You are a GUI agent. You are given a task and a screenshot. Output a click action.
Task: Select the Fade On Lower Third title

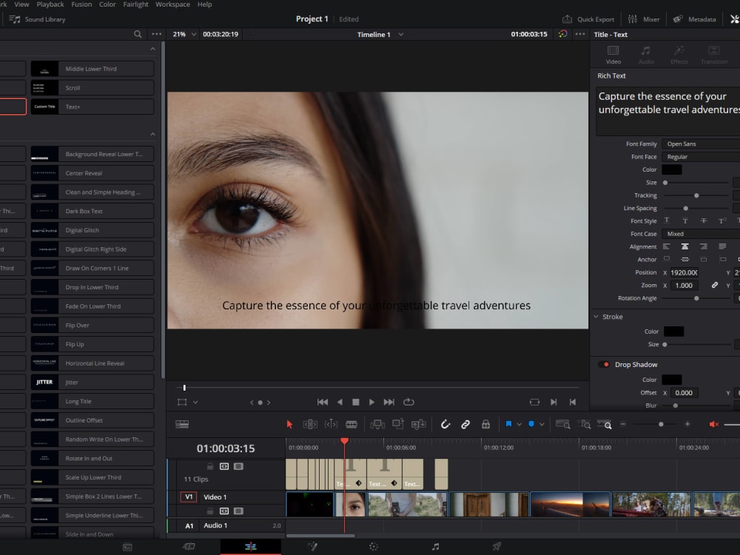(x=92, y=306)
